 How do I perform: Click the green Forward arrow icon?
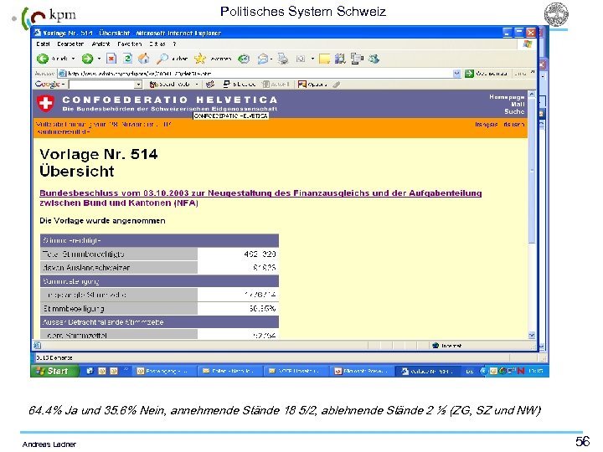(x=87, y=59)
